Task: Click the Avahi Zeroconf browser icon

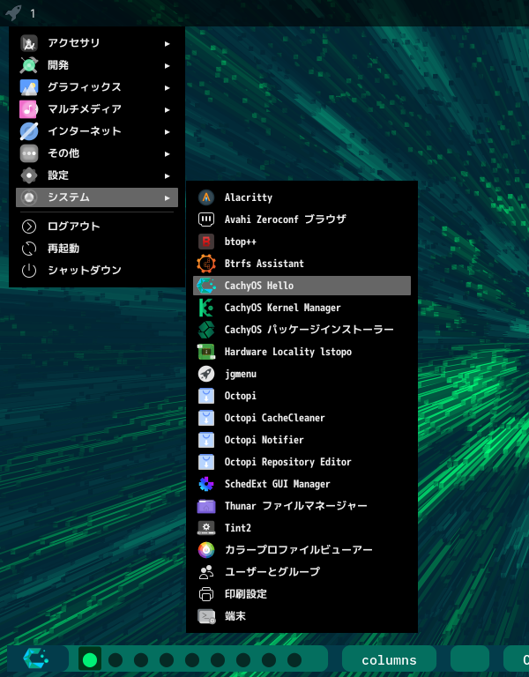Action: [206, 219]
